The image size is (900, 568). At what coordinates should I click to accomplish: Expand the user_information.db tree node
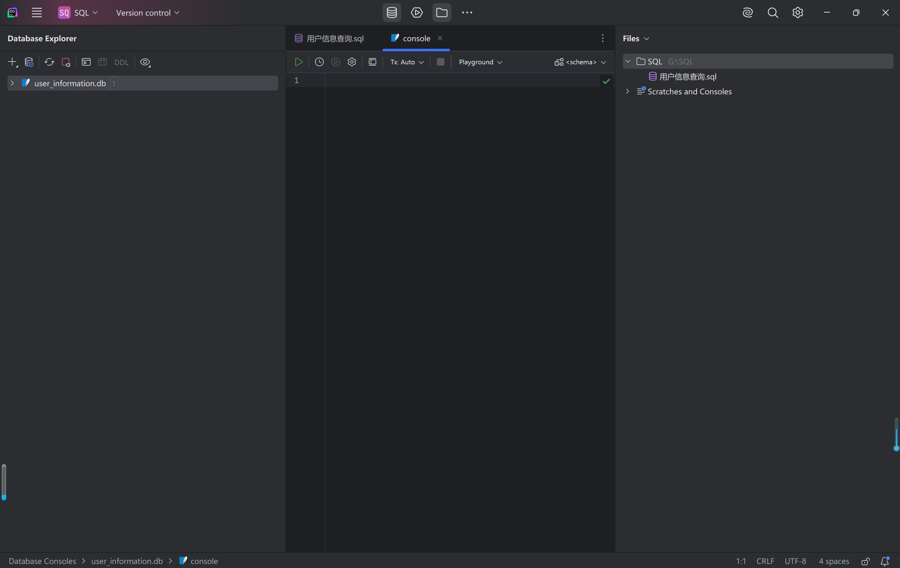click(x=12, y=83)
